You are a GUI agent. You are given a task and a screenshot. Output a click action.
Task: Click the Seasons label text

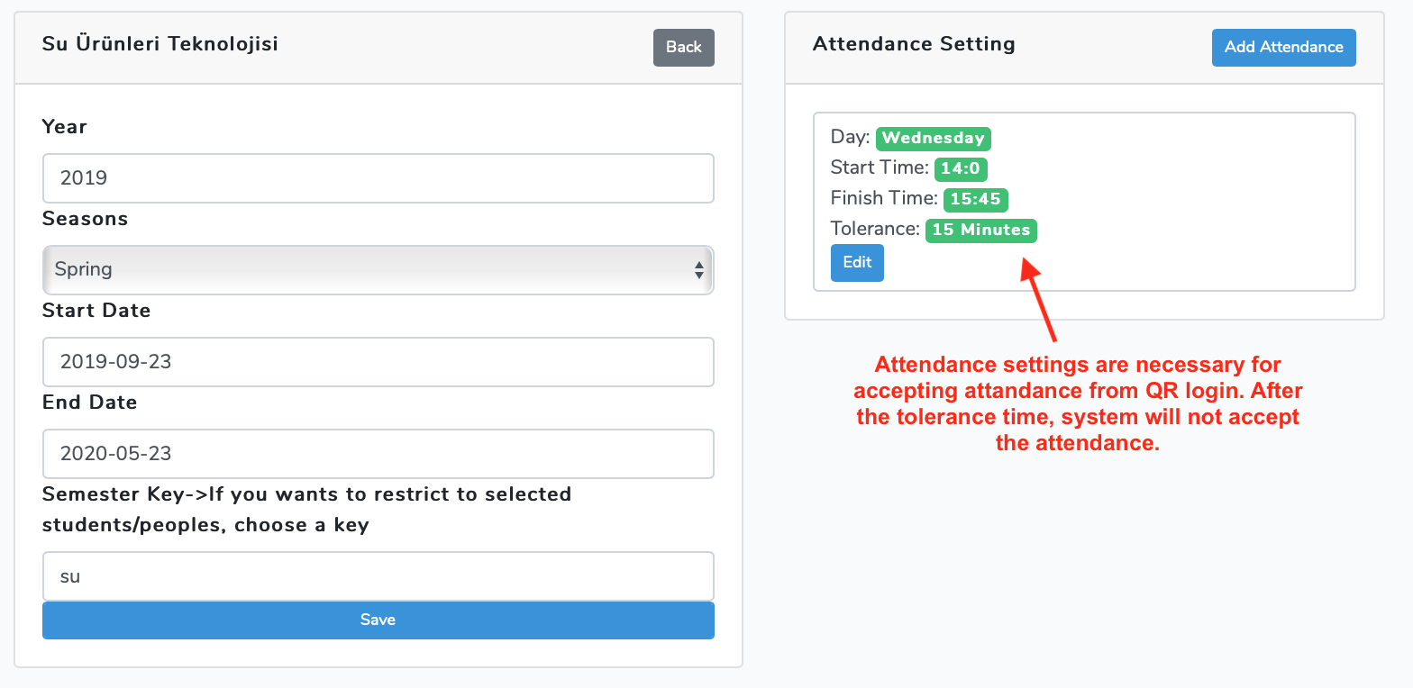point(86,219)
